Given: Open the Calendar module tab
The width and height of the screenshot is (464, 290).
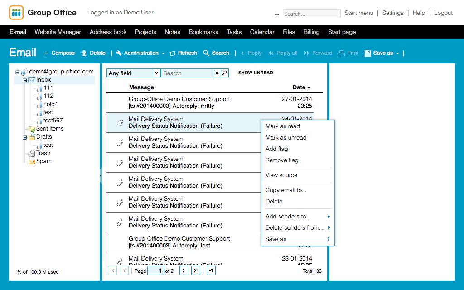Looking at the screenshot, I should tap(262, 32).
